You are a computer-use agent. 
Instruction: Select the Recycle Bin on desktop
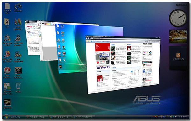(x=18, y=88)
